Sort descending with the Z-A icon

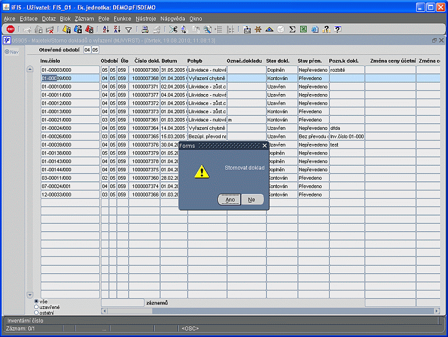[x=117, y=29]
